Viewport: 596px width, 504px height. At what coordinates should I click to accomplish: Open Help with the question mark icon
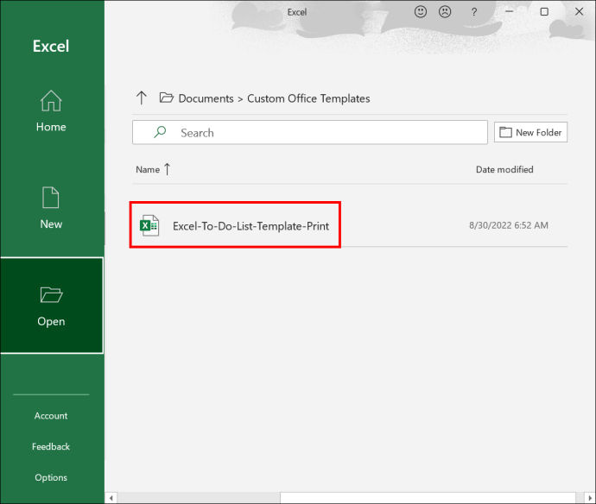click(x=474, y=12)
